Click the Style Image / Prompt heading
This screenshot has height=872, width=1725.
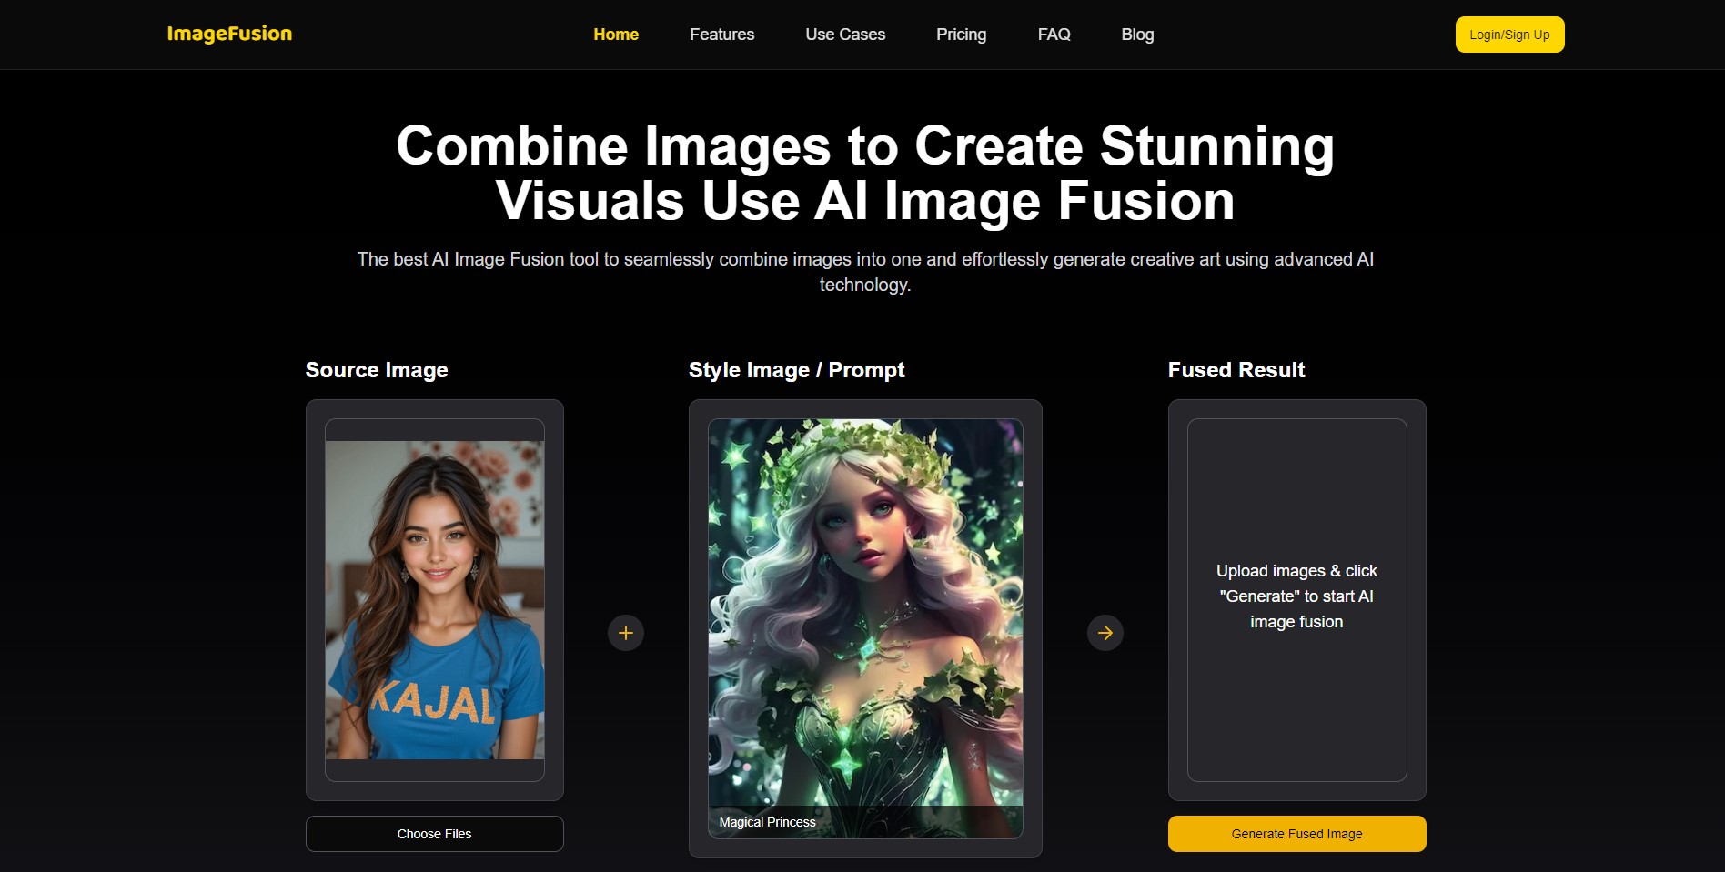pos(796,370)
